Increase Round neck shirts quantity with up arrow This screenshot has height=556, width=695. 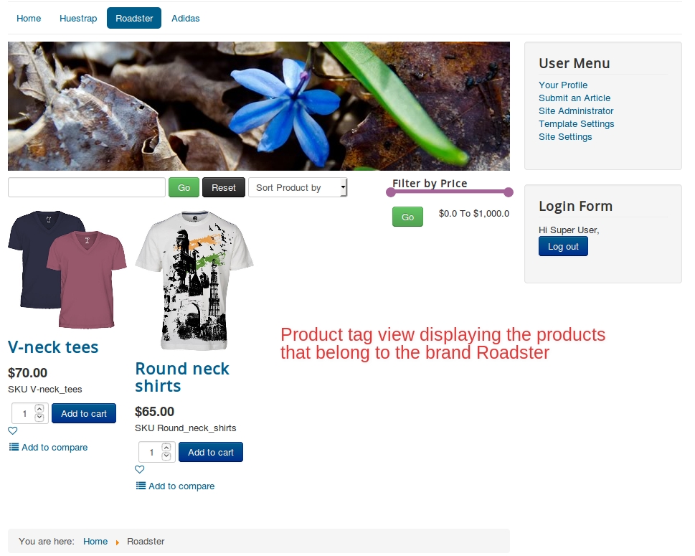point(166,448)
